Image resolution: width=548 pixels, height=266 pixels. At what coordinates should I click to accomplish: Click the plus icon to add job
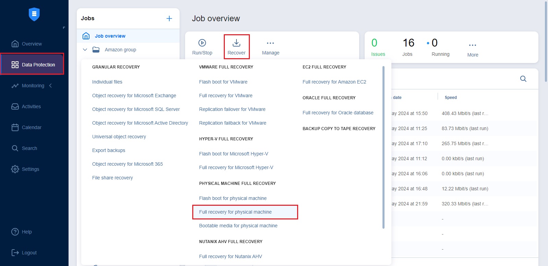coord(169,18)
